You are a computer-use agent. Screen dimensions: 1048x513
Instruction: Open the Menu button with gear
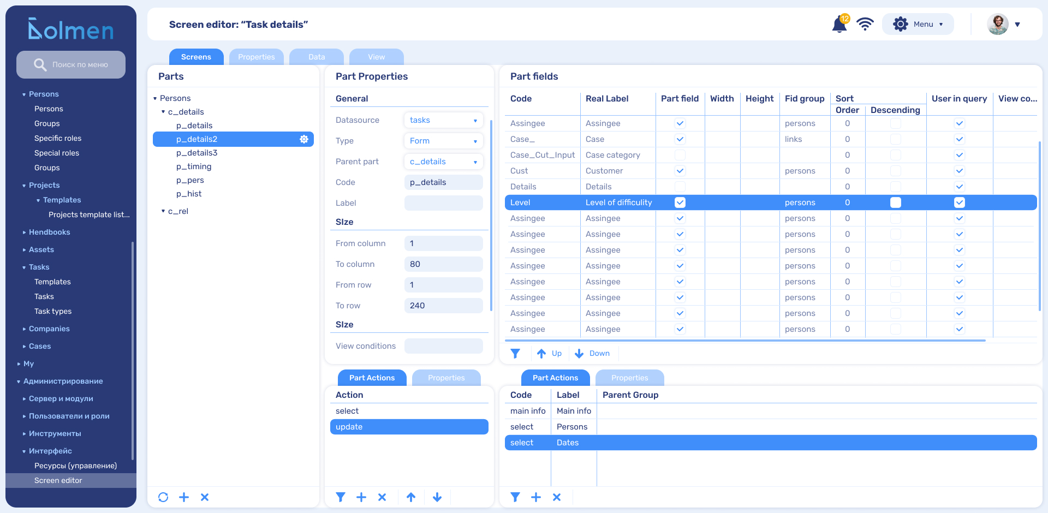pyautogui.click(x=918, y=25)
